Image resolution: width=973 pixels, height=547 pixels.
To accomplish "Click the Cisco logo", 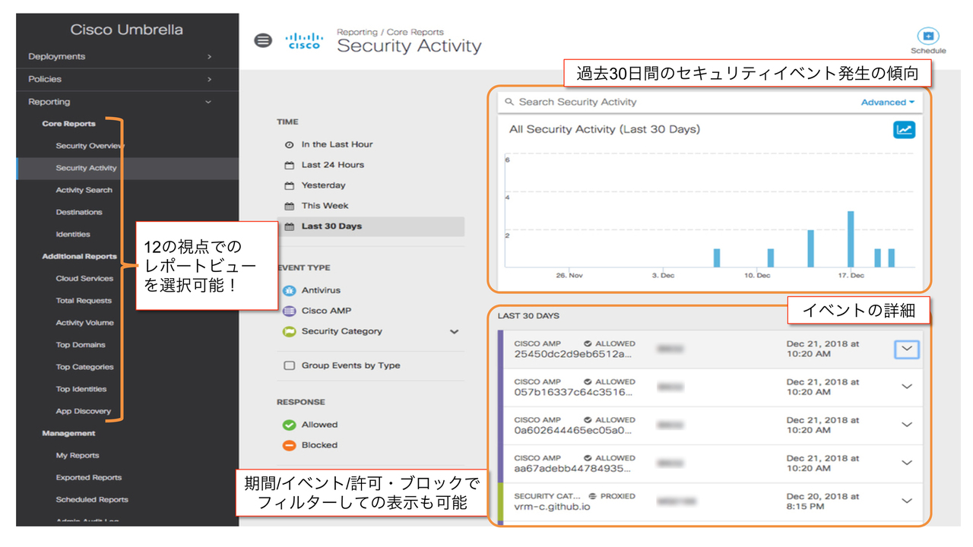I will (305, 41).
